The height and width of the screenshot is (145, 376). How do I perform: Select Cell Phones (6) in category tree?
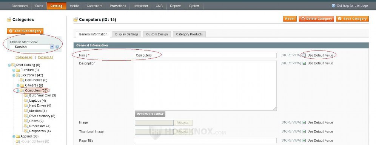tap(36, 80)
